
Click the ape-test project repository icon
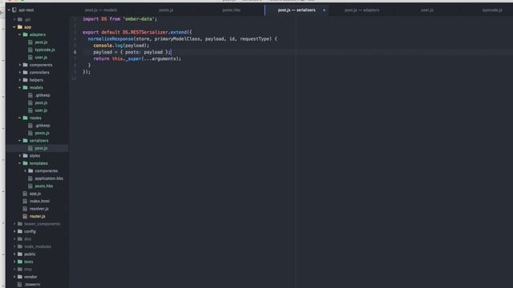pos(14,10)
